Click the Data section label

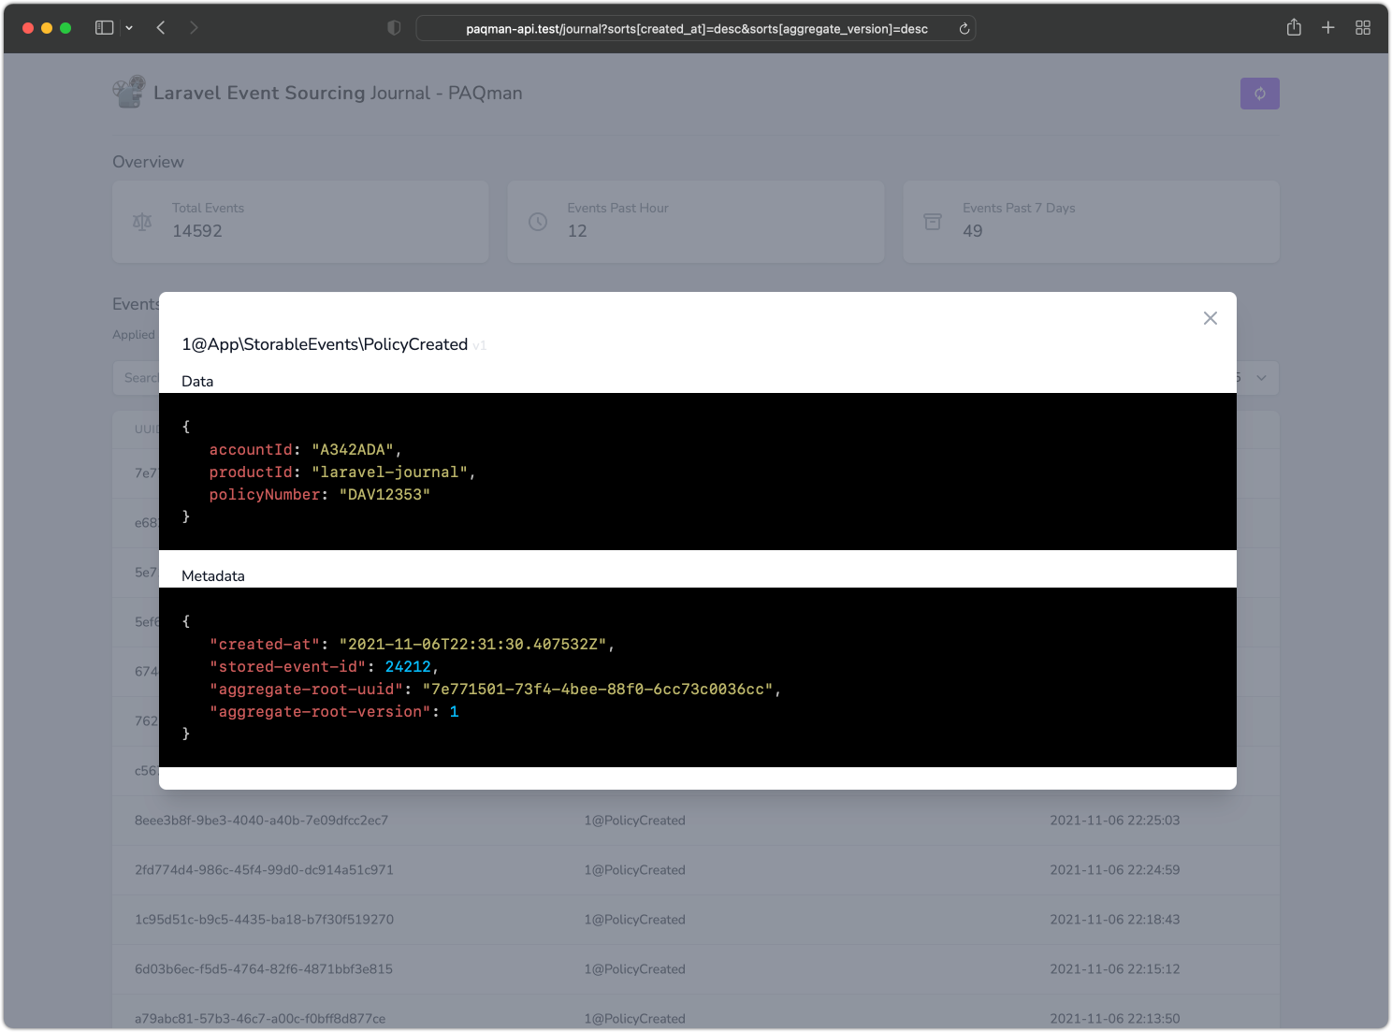pyautogui.click(x=197, y=381)
